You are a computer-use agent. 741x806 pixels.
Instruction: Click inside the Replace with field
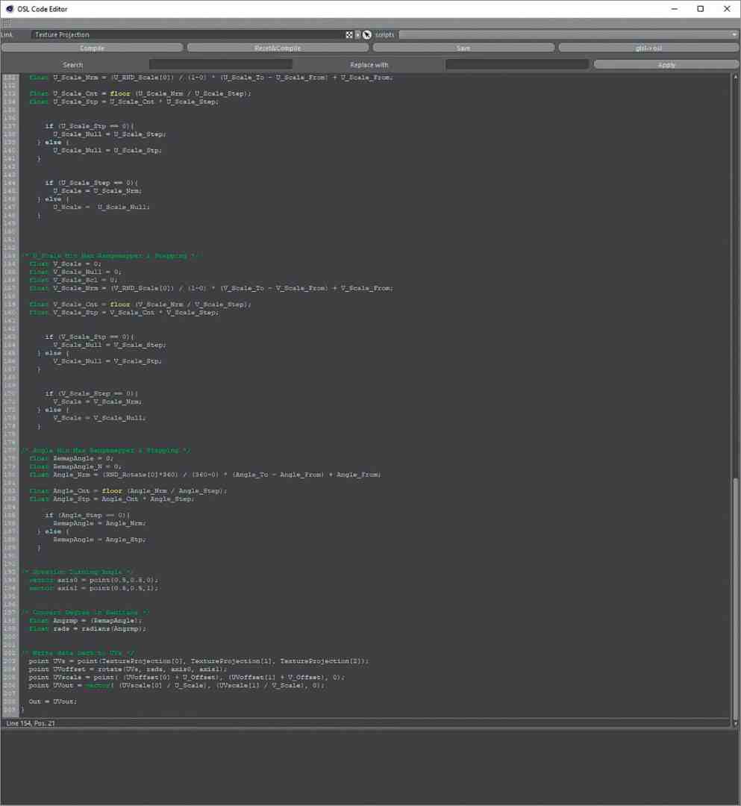click(x=517, y=64)
